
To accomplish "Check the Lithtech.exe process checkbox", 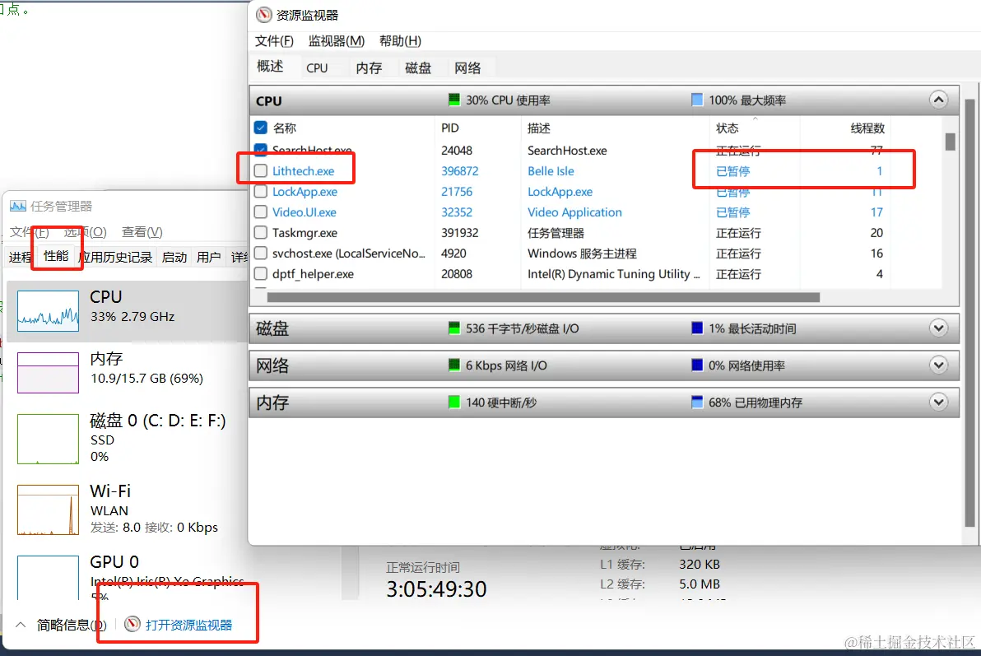I will [261, 171].
